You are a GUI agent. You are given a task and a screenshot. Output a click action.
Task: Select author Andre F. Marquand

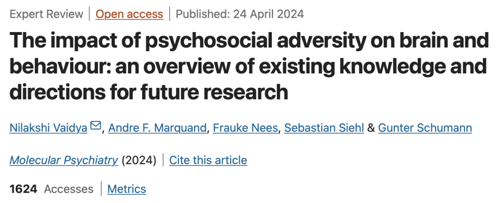click(157, 128)
